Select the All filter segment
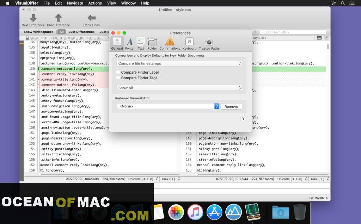The height and width of the screenshot is (224, 361). tap(61, 32)
